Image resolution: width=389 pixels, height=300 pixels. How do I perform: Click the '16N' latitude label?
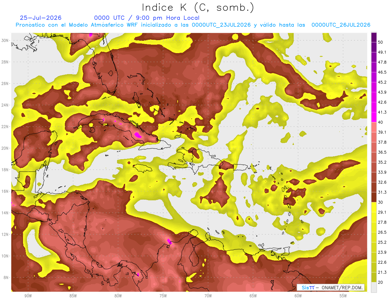coord(6,191)
